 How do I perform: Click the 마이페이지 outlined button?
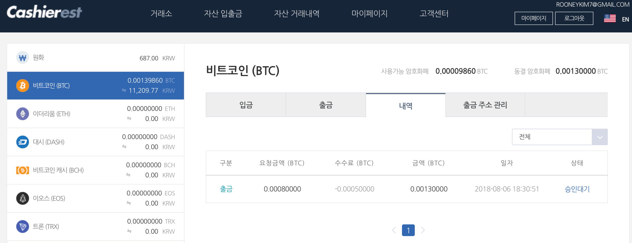point(533,18)
